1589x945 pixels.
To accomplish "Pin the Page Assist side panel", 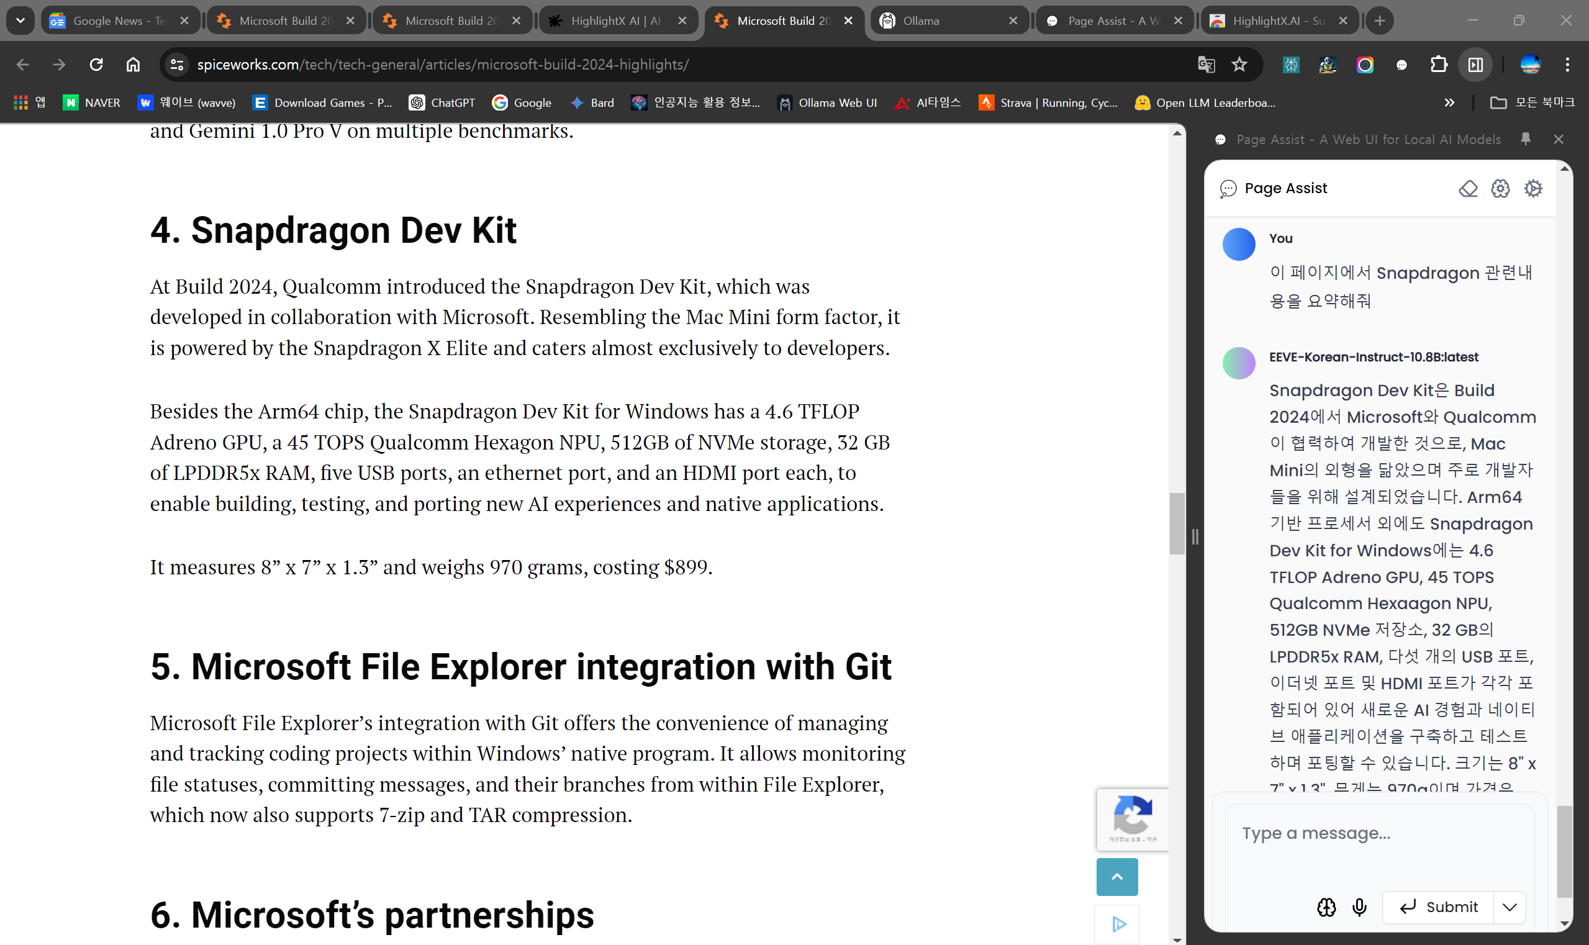I will pos(1525,139).
